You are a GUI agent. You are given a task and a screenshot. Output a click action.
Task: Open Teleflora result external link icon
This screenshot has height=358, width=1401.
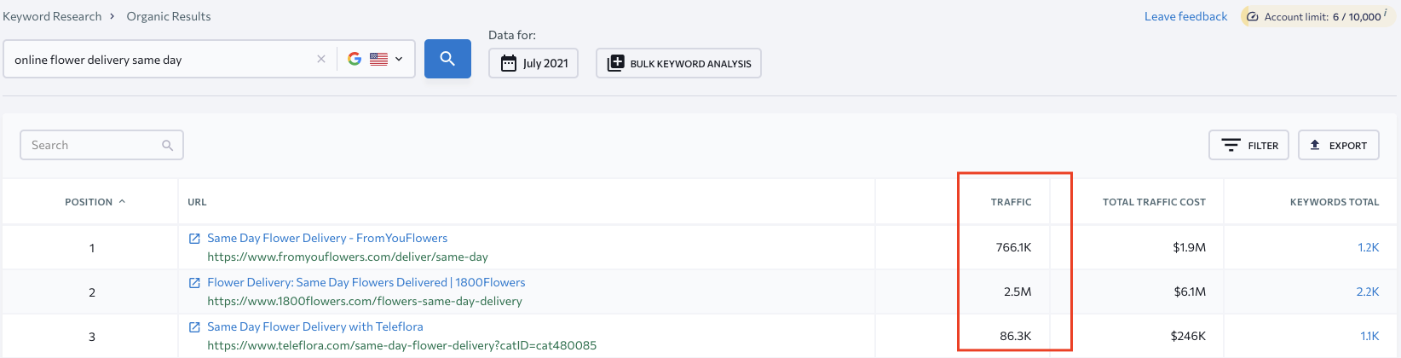tap(194, 327)
